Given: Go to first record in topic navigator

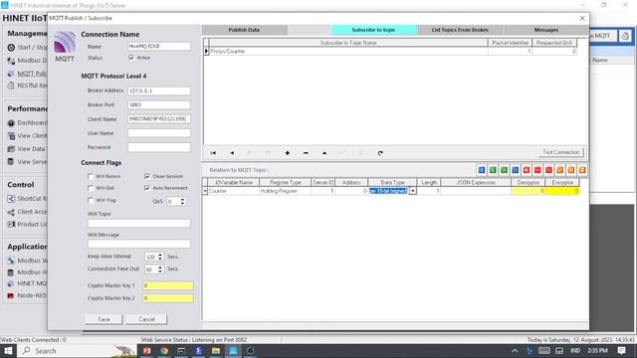Looking at the screenshot, I should (x=213, y=153).
